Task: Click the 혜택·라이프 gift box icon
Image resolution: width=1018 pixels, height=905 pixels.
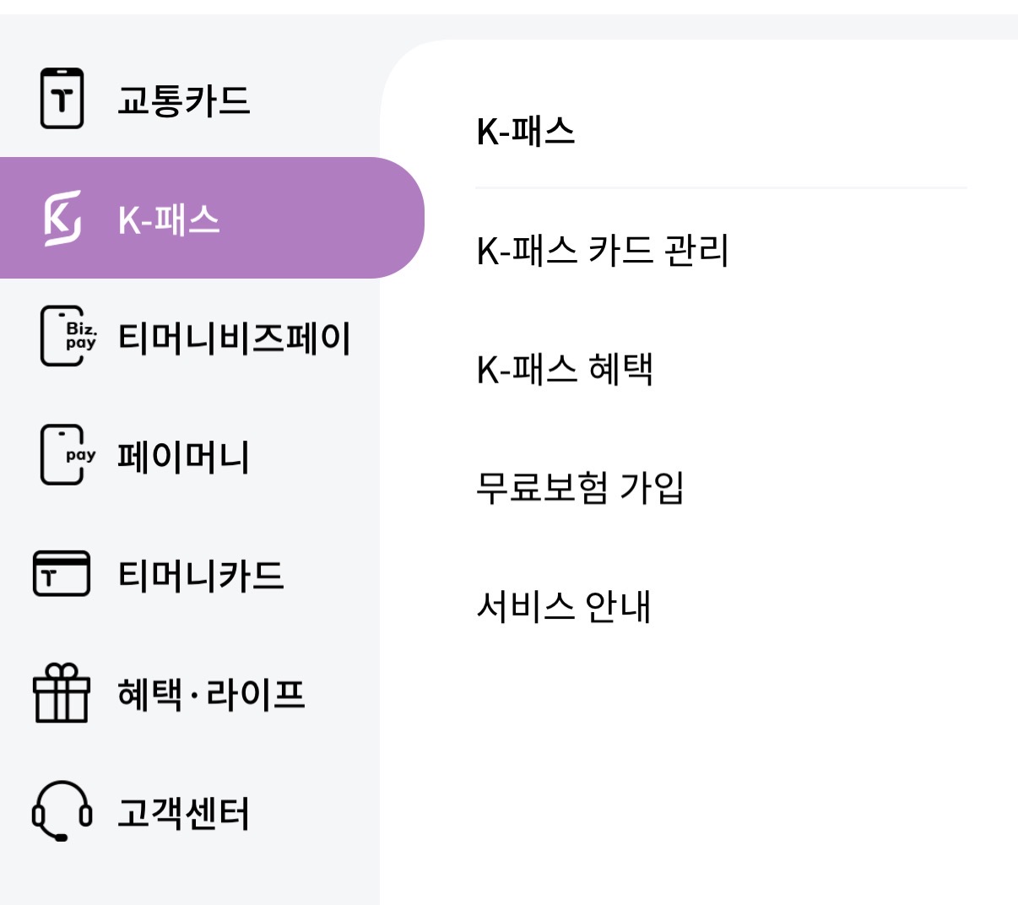Action: [x=62, y=693]
